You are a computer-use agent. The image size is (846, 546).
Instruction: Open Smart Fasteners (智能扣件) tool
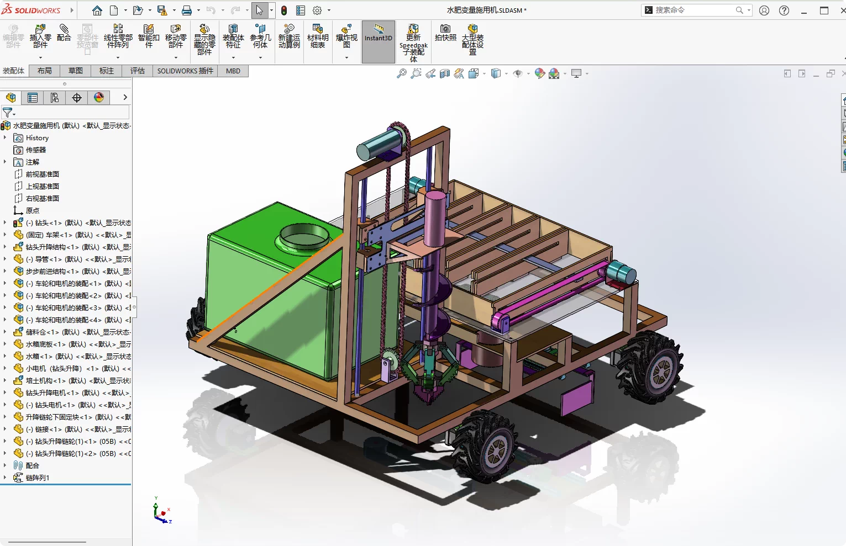coord(149,36)
